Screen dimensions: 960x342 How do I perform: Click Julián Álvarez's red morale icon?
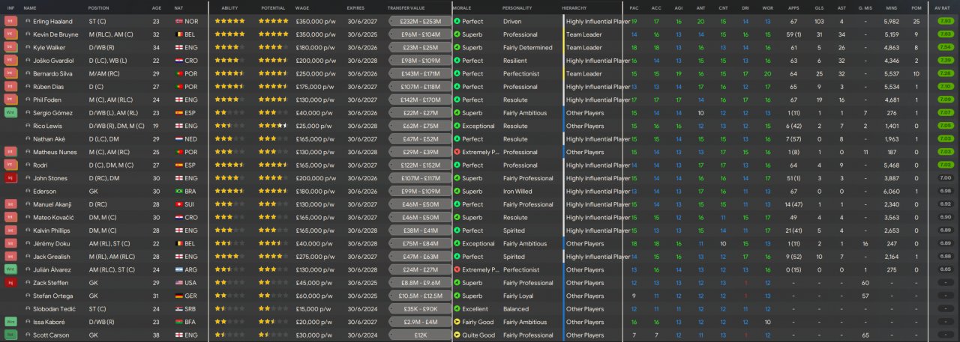tap(457, 270)
